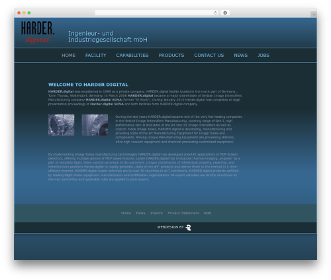Open the AGB link in footer

click(207, 213)
